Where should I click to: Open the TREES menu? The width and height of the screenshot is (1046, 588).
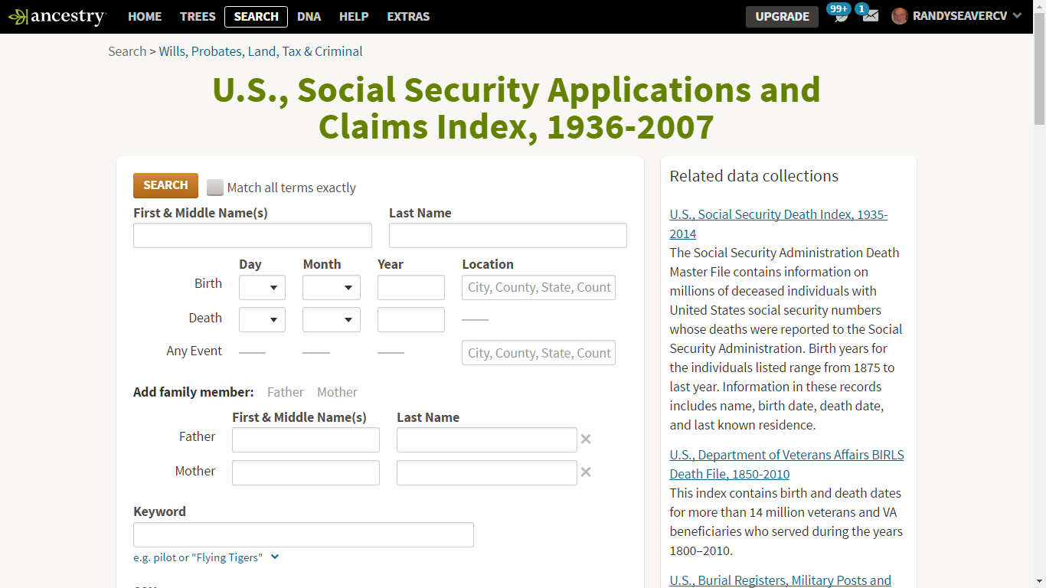[198, 16]
